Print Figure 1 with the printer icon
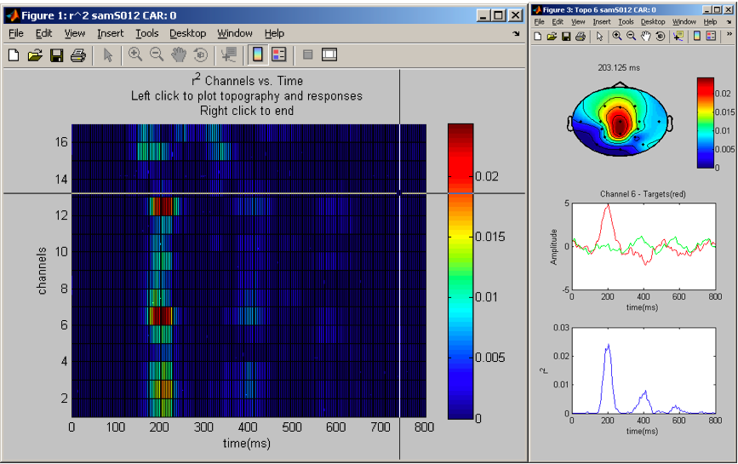Viewport: 738px width, 464px height. (x=78, y=55)
